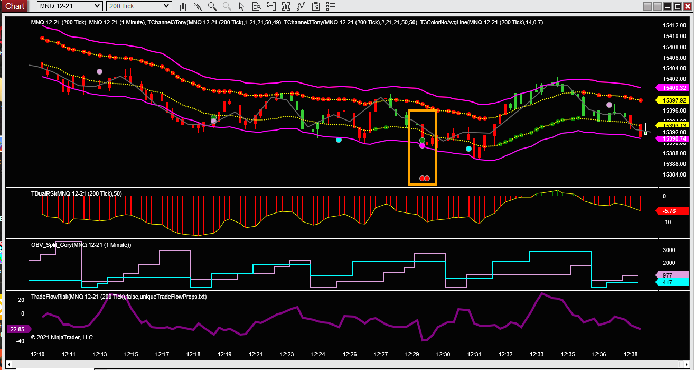Image resolution: width=694 pixels, height=370 pixels.
Task: Select the main MNQ price panel label
Action: click(x=287, y=22)
